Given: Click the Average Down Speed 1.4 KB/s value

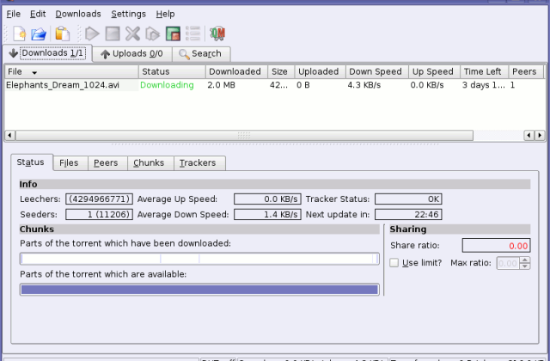Looking at the screenshot, I should [267, 214].
